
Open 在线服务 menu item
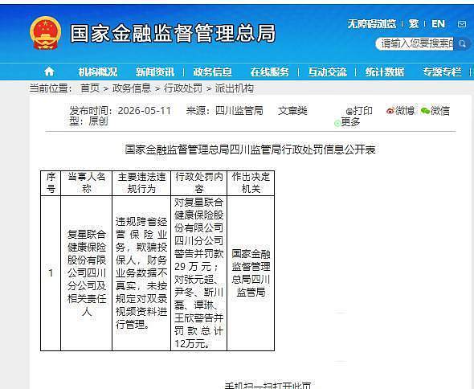(270, 72)
